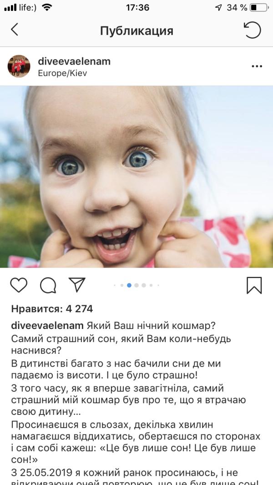Screen dimensions: 273x485
Task: Open comments via speech bubble icon
Action: [x=48, y=285]
